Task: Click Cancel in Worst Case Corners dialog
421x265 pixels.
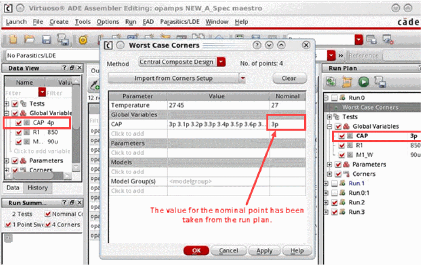Action: (x=228, y=251)
